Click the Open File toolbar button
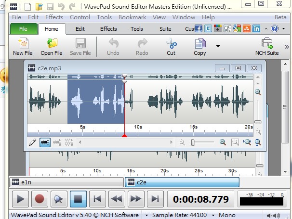This screenshot has height=219, width=292. click(52, 47)
